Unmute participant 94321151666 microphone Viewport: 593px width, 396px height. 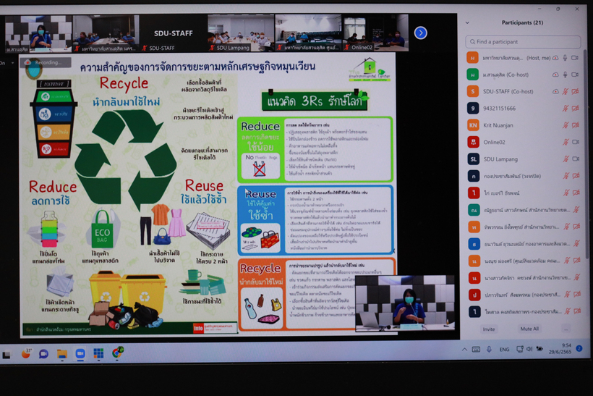565,109
